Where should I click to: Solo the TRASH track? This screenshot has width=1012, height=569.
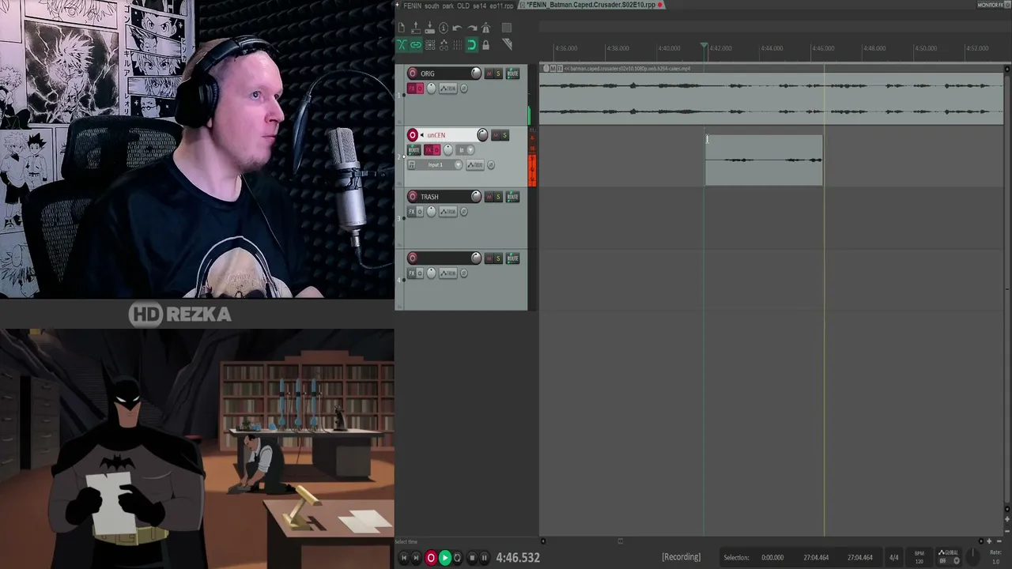(498, 197)
